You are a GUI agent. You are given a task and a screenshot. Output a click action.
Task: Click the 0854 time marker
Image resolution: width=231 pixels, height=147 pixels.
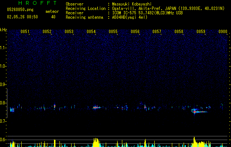91,32
